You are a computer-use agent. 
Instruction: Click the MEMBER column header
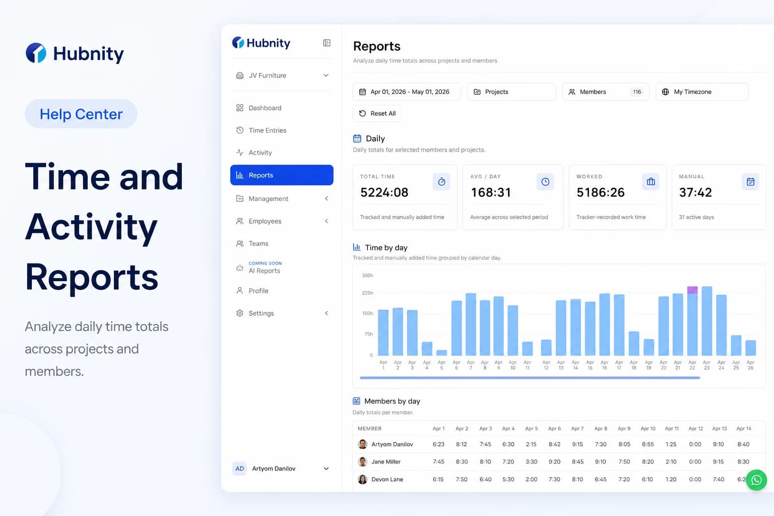[x=370, y=428]
